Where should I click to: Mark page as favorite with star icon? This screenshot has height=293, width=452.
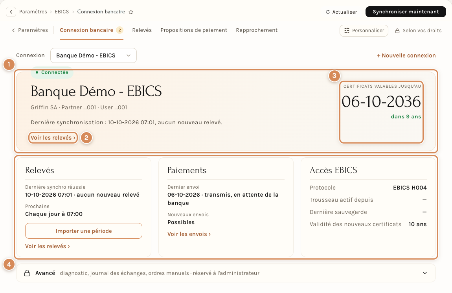pyautogui.click(x=131, y=12)
